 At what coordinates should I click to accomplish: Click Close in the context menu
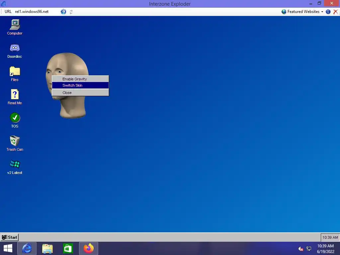point(80,93)
